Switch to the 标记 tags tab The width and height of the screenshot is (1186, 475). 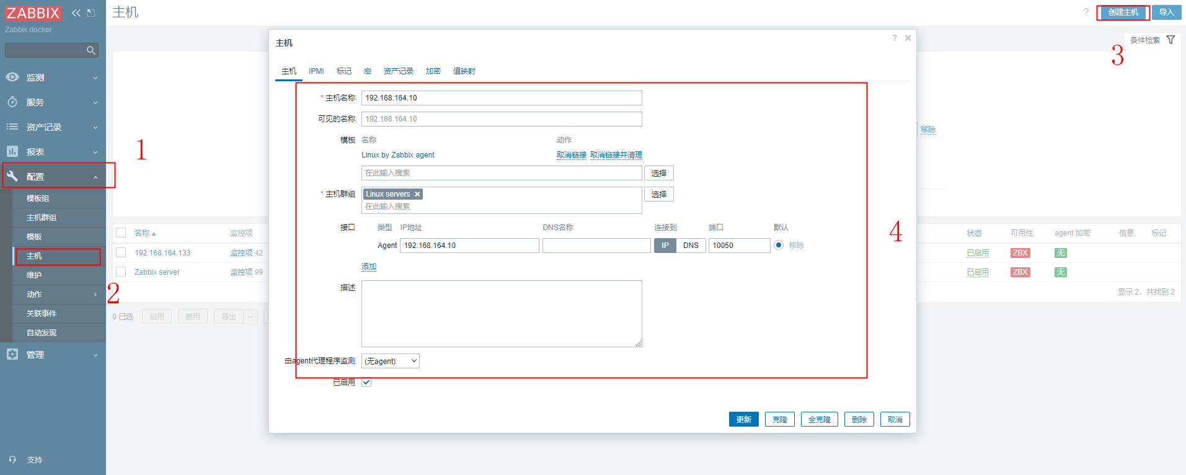(x=344, y=71)
